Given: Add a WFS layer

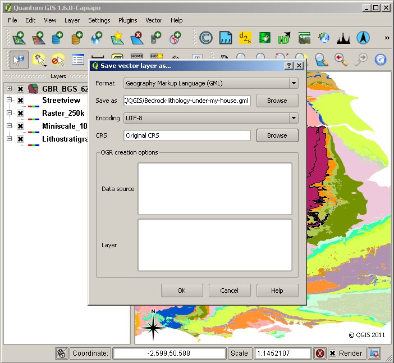Looking at the screenshot, I should [x=175, y=38].
